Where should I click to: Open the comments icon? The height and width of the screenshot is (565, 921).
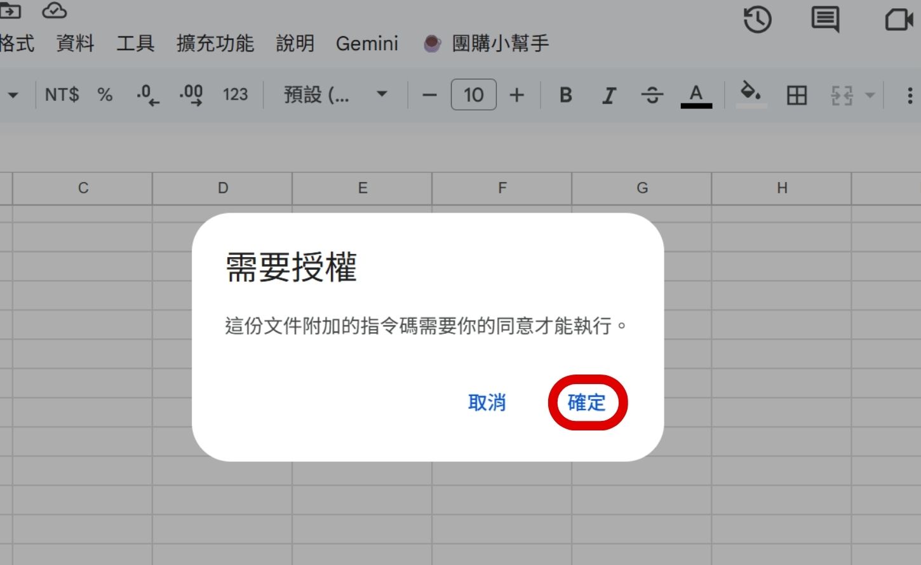tap(826, 20)
